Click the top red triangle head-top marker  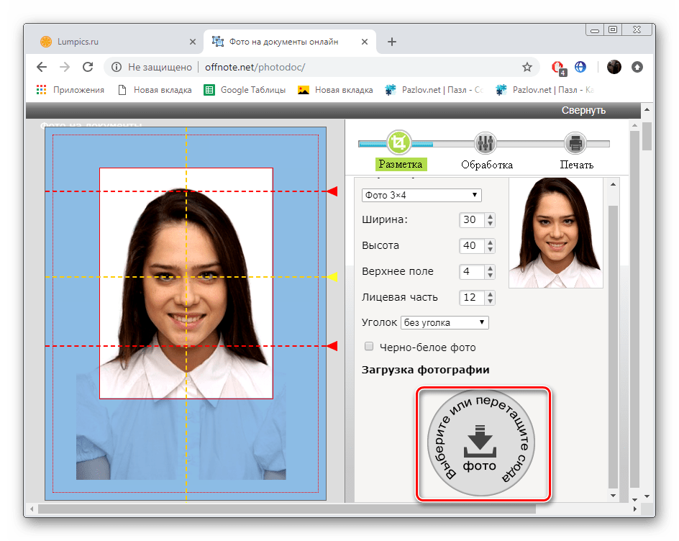(x=332, y=191)
